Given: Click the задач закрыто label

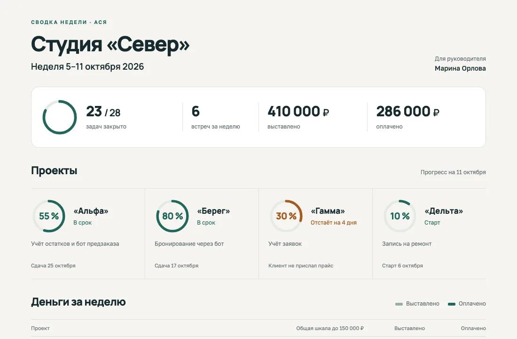Looking at the screenshot, I should (106, 127).
